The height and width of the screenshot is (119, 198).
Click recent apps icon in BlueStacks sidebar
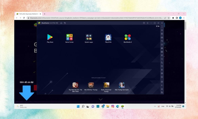coord(162,93)
